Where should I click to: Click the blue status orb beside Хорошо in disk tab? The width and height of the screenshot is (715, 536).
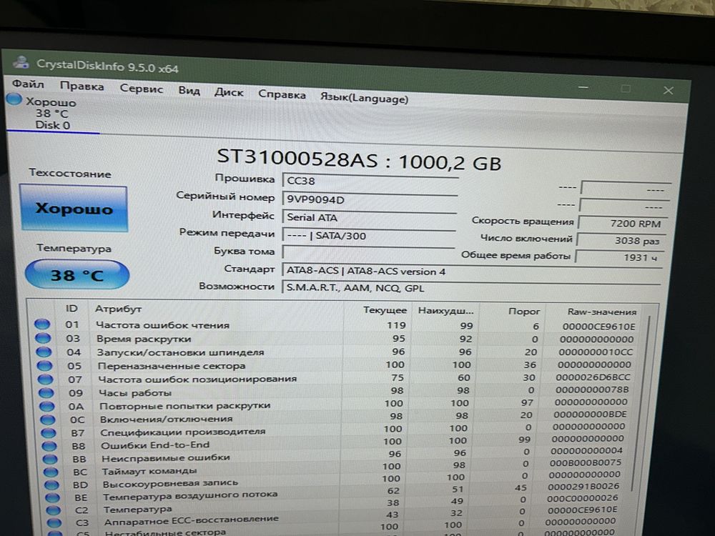[x=14, y=99]
